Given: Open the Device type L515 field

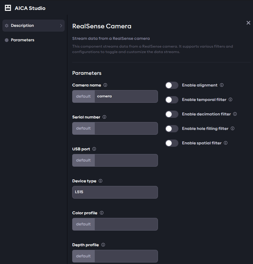Looking at the screenshot, I should [x=115, y=192].
